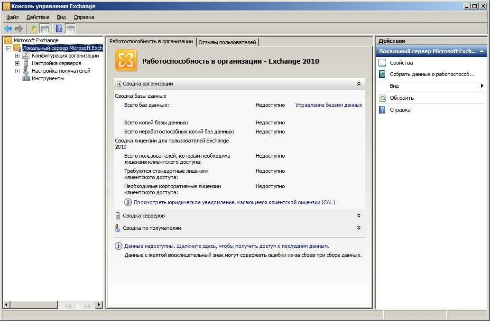490x321 pixels.
Task: Select Инструменты tree item
Action: (48, 78)
